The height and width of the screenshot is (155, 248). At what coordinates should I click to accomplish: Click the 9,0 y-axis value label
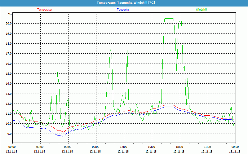(x=9, y=134)
